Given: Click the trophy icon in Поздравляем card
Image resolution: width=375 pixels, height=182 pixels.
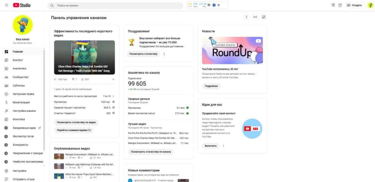Looking at the screenshot, I should [x=132, y=42].
